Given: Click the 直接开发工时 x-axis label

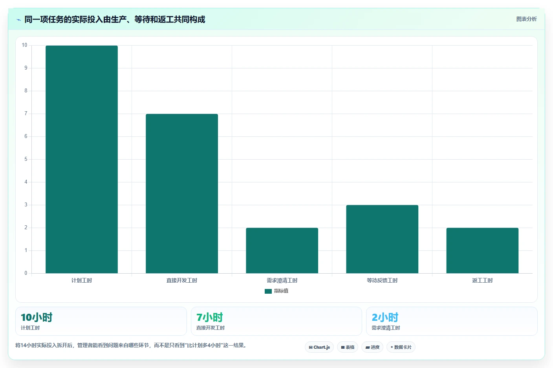Looking at the screenshot, I should click(x=182, y=280).
